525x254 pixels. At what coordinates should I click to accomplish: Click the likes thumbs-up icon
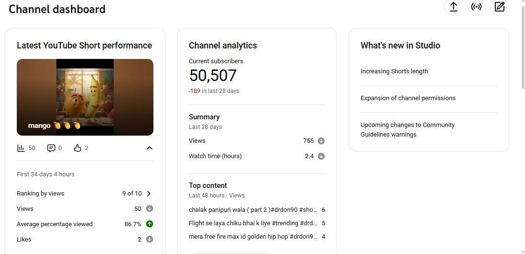[x=78, y=148]
